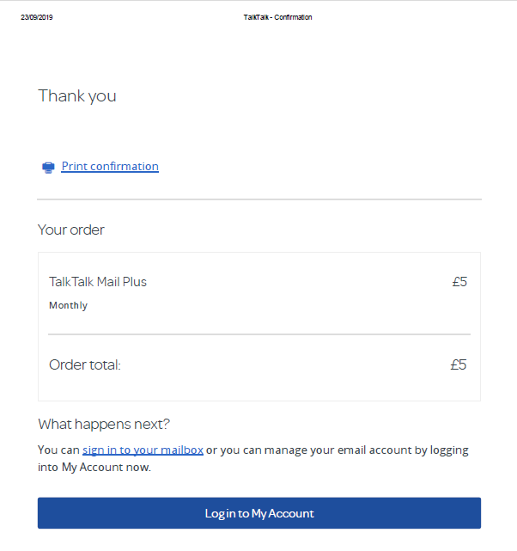Open the Print confirmation link
517x551 pixels.
pos(110,167)
